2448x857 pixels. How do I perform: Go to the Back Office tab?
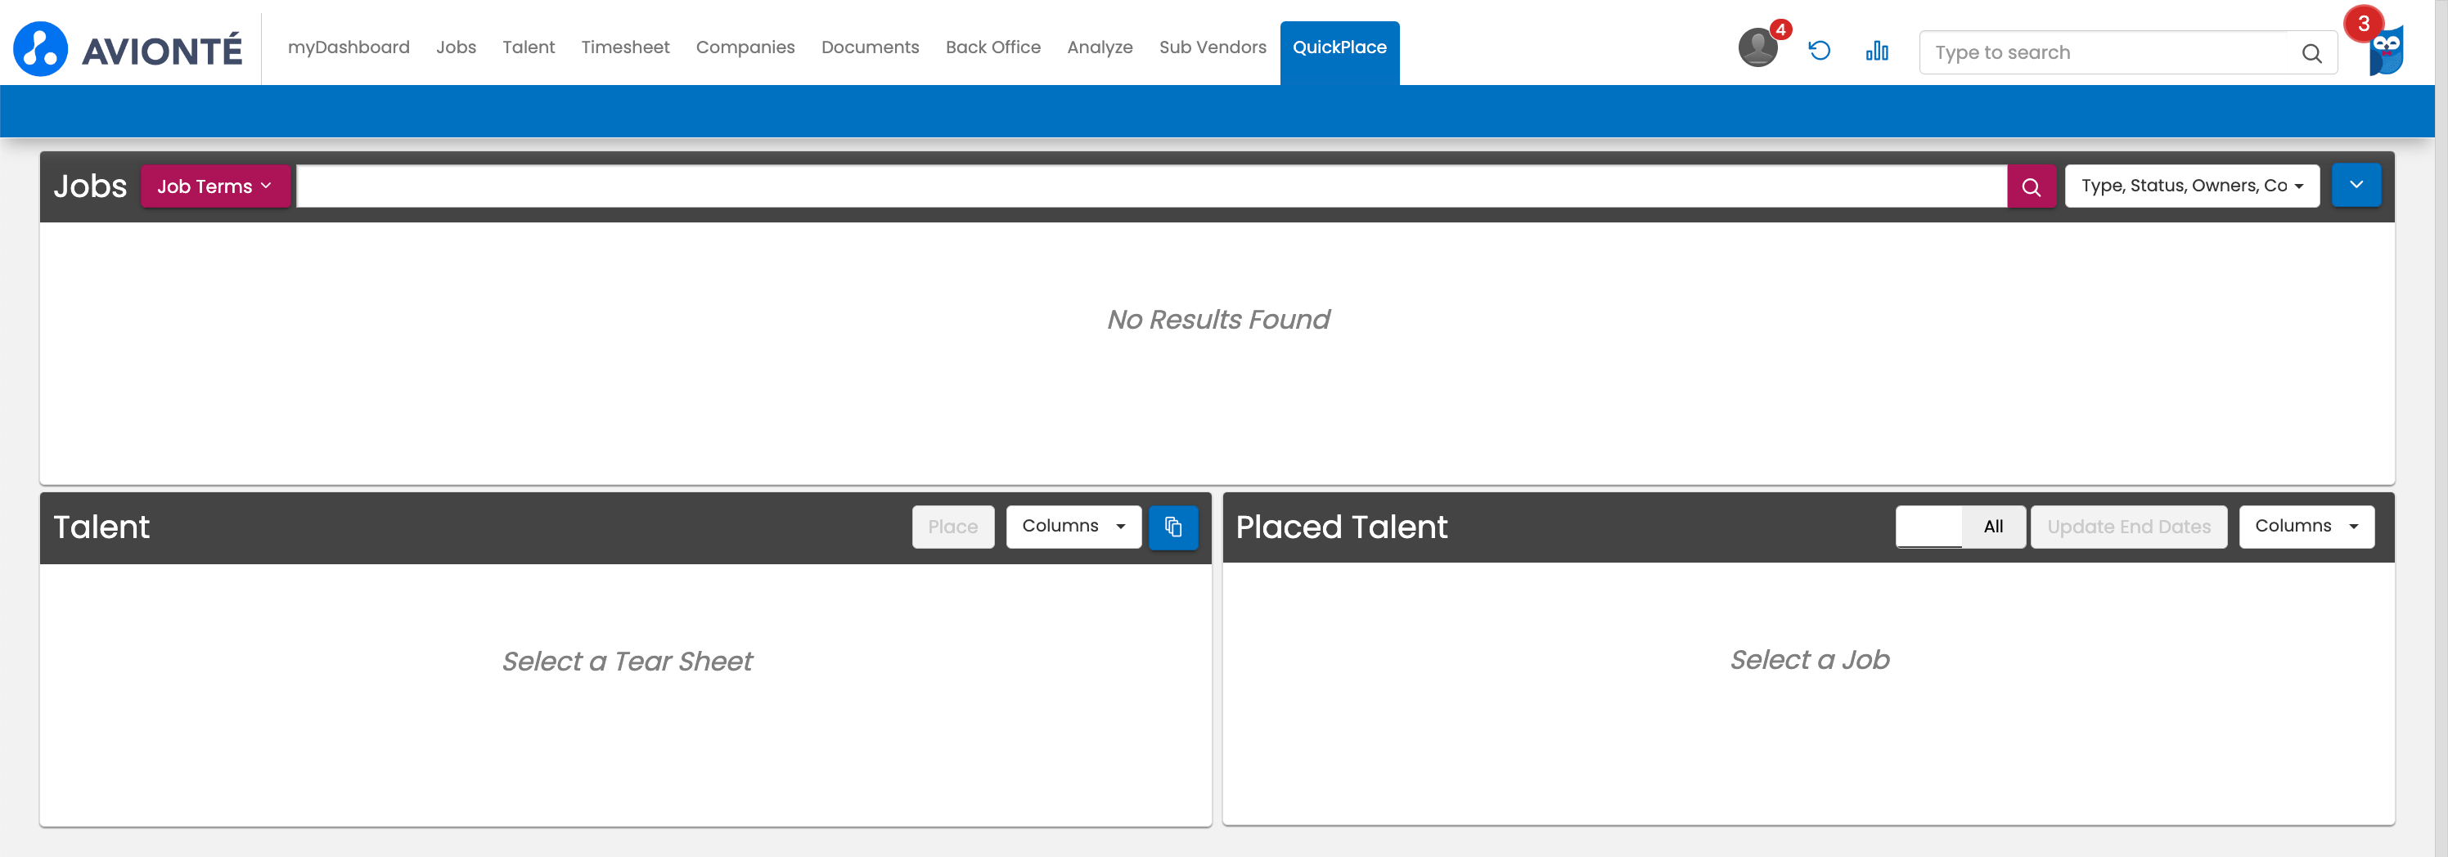993,47
